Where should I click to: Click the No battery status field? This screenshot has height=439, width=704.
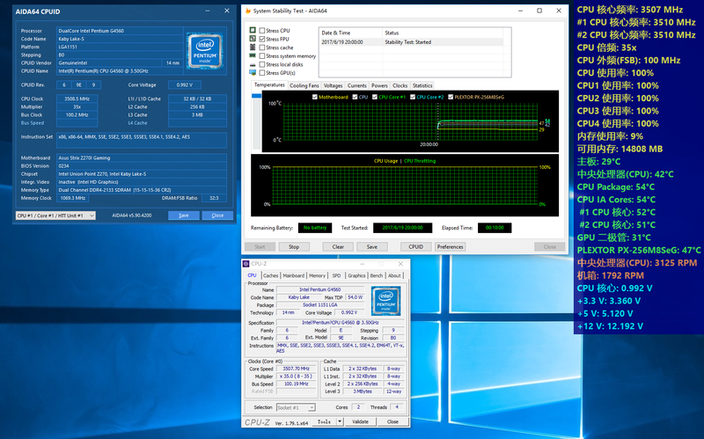[x=315, y=228]
